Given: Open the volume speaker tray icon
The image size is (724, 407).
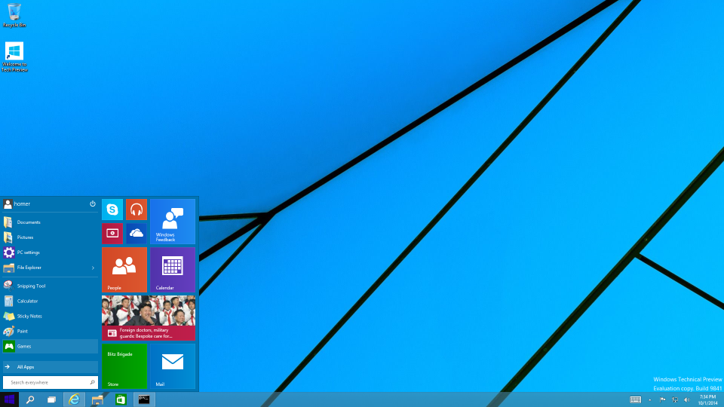Looking at the screenshot, I should (x=686, y=400).
